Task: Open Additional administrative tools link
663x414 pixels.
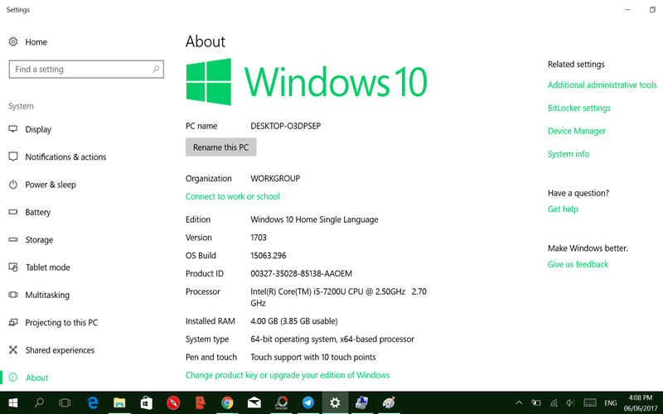Action: 603,85
